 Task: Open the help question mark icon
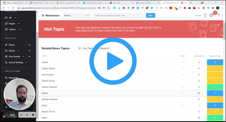(x=219, y=15)
